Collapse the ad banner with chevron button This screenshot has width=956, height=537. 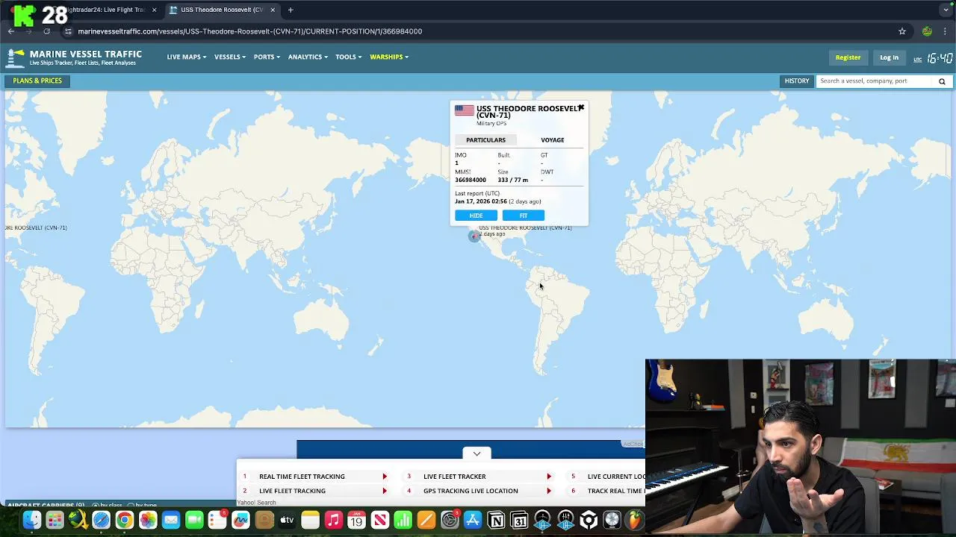click(x=477, y=453)
